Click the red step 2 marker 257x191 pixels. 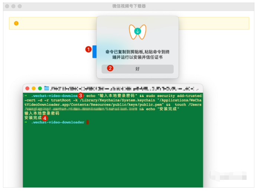click(x=110, y=68)
